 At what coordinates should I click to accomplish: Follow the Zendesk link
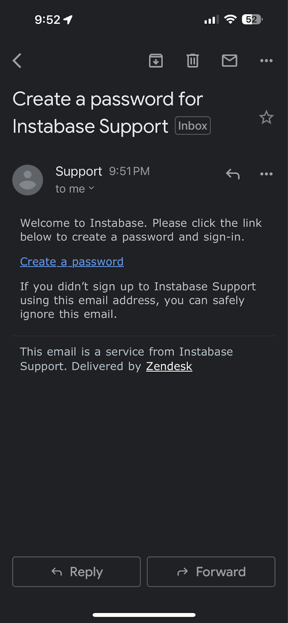point(169,366)
